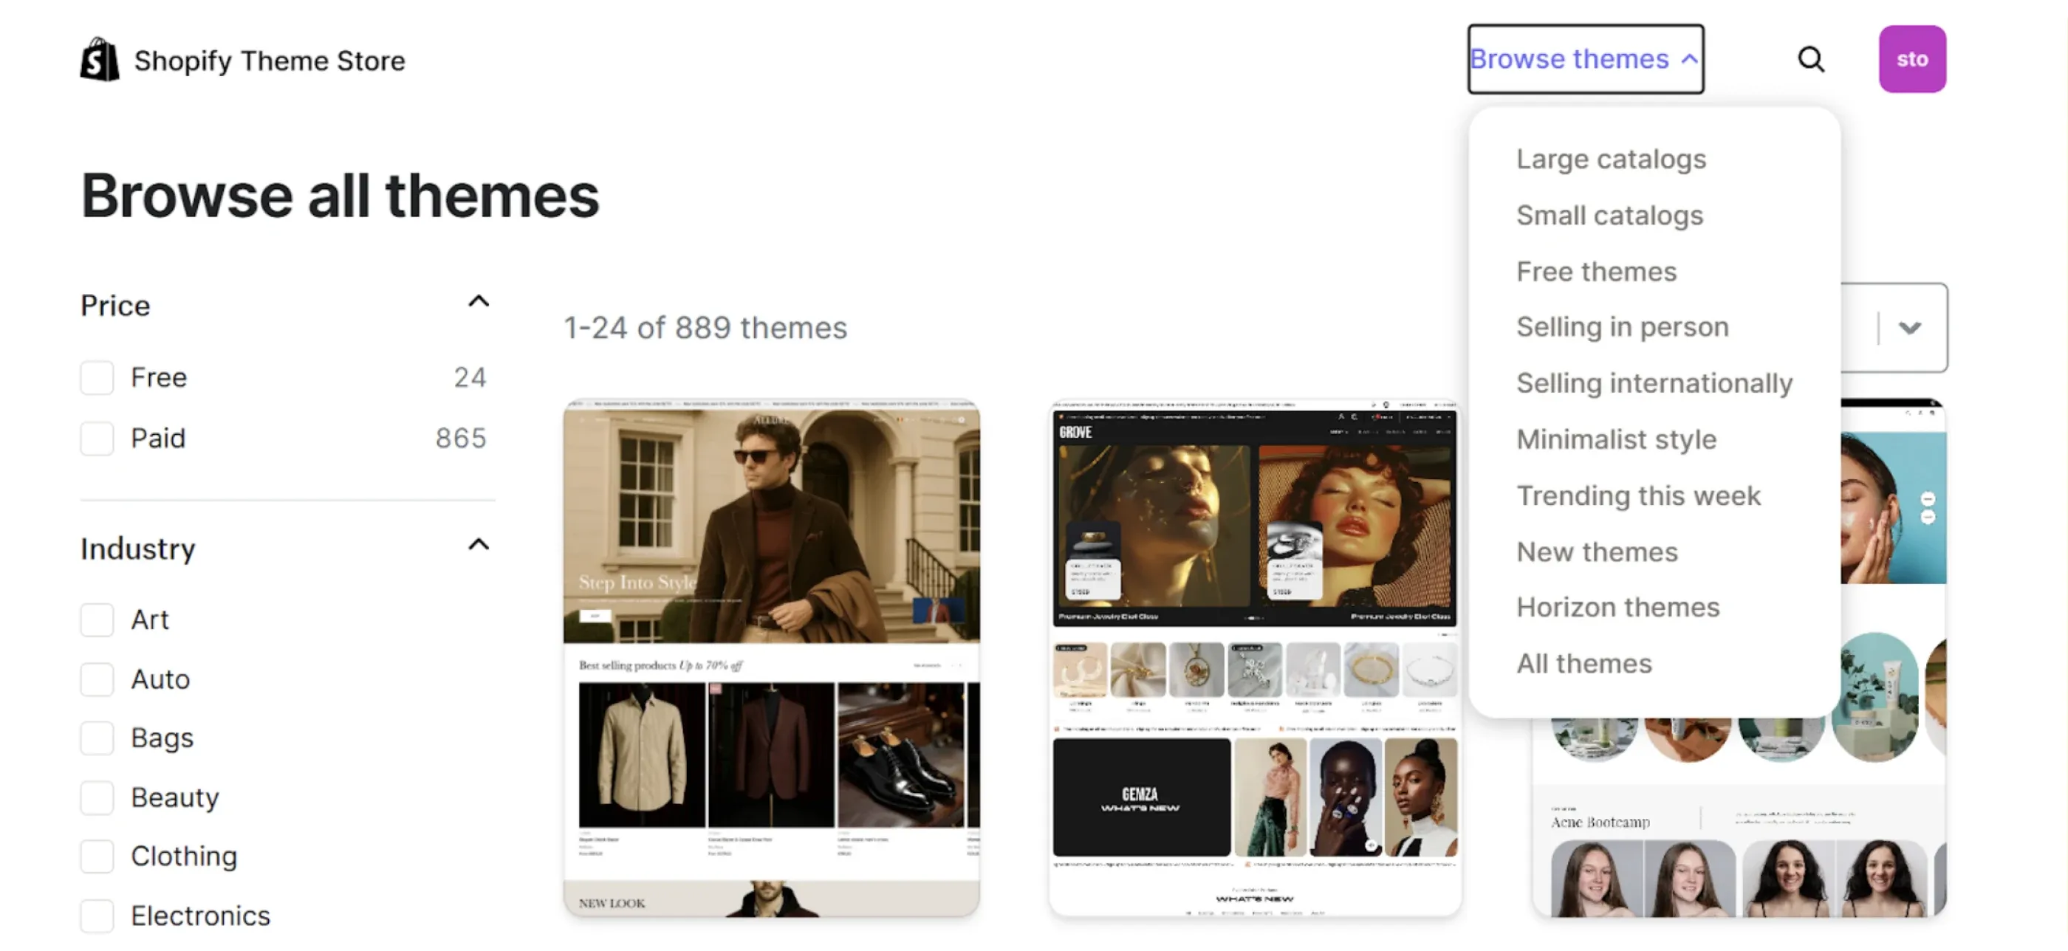The height and width of the screenshot is (951, 2068).
Task: Open the search magnifier icon
Action: pos(1811,58)
